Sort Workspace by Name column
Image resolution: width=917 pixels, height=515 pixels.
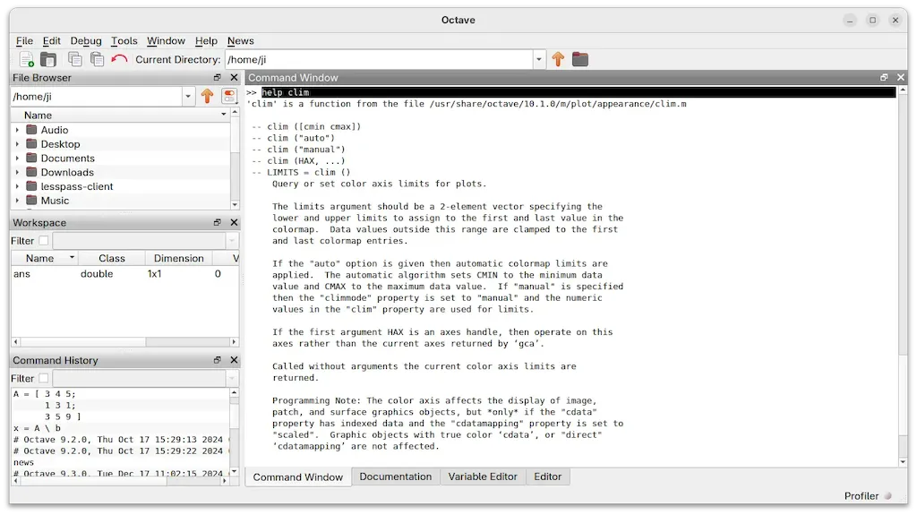point(45,258)
